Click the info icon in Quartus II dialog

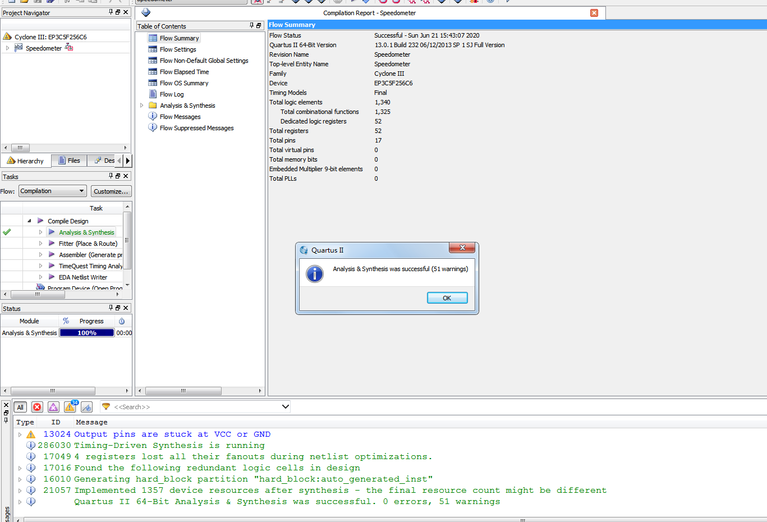(315, 273)
